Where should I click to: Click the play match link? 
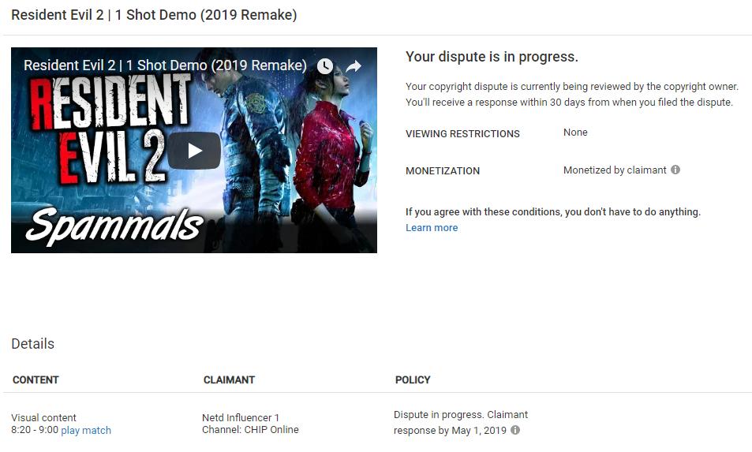[86, 431]
